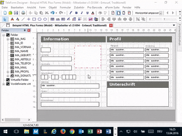Open the Horizontal anpassen zoom dropdown
This screenshot has height=136, width=182.
coord(161,13)
